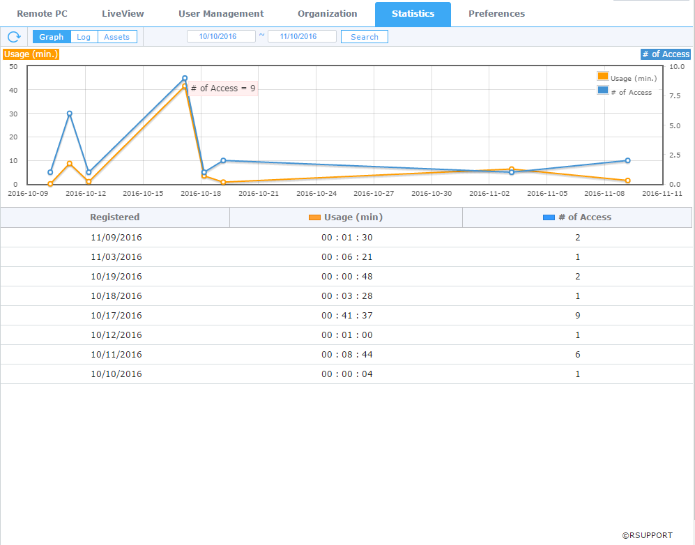Viewport: 695px width, 545px height.
Task: Click the last blue data point on 2016-11-09
Action: tap(627, 160)
